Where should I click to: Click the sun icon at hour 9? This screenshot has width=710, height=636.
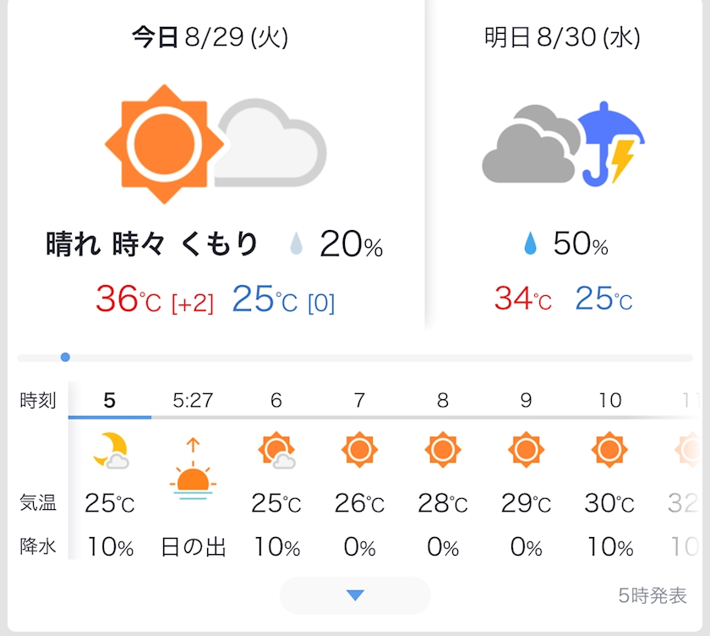pyautogui.click(x=526, y=449)
